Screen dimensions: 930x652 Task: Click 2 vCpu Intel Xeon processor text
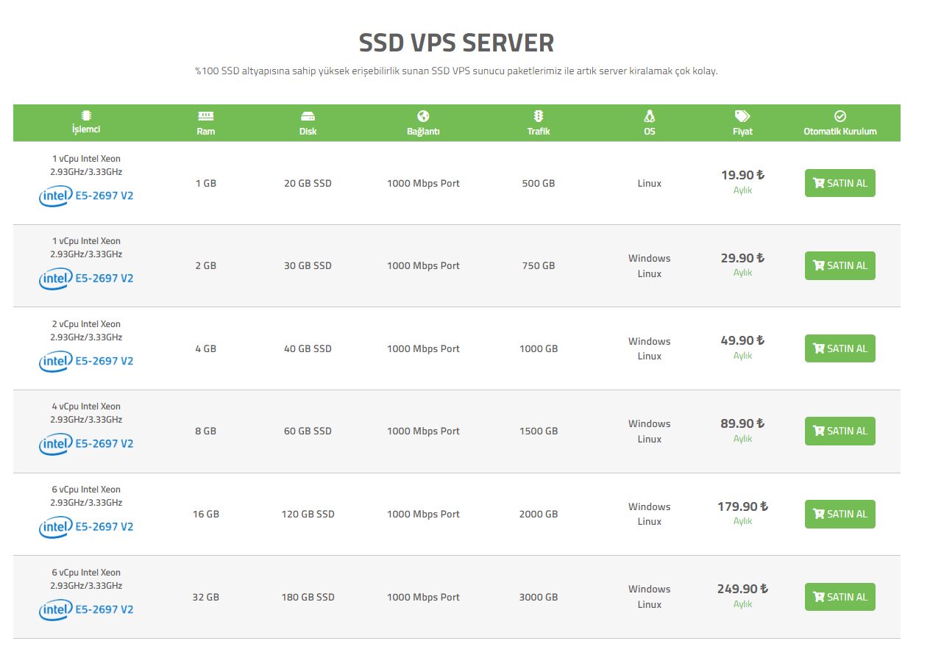[86, 324]
